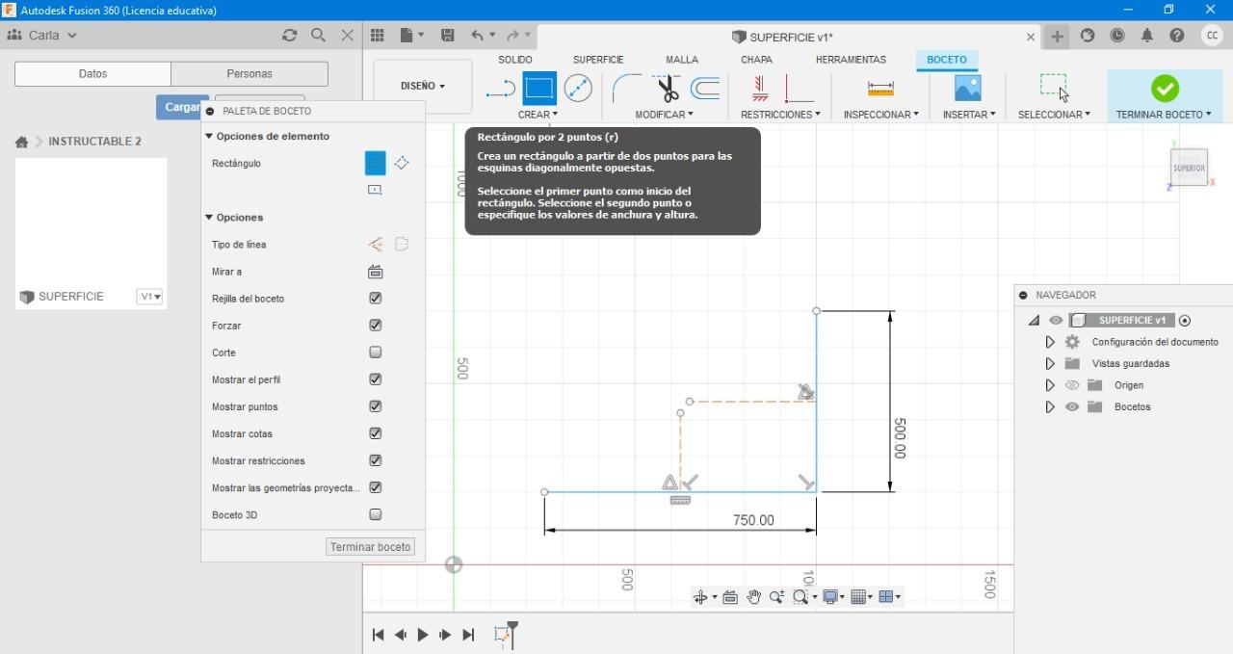Open a new design tab with plus
This screenshot has width=1233, height=654.
[1057, 36]
